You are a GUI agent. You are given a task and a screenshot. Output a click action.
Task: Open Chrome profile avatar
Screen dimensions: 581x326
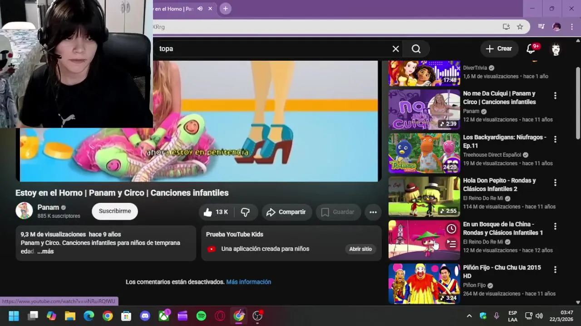click(556, 27)
